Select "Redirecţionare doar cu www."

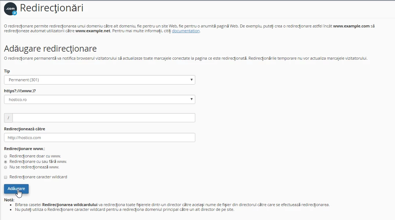pos(6,156)
